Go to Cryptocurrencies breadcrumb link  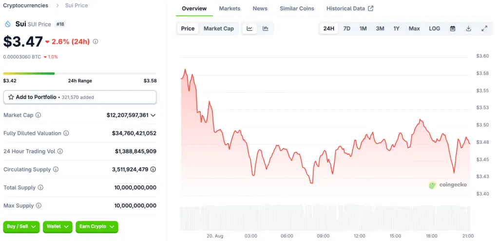coord(26,5)
